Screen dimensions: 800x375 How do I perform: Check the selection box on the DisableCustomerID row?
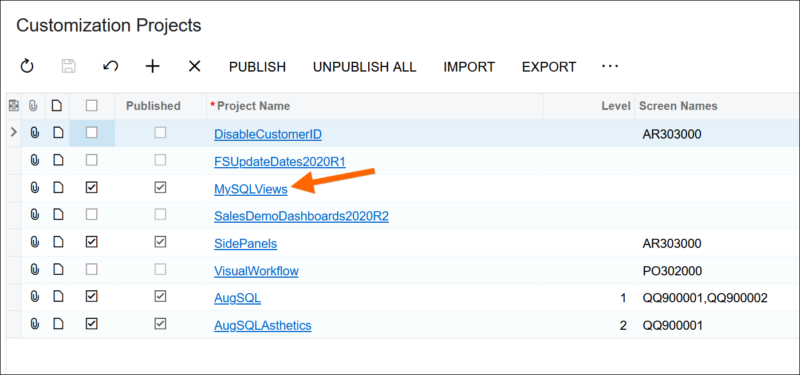[92, 132]
